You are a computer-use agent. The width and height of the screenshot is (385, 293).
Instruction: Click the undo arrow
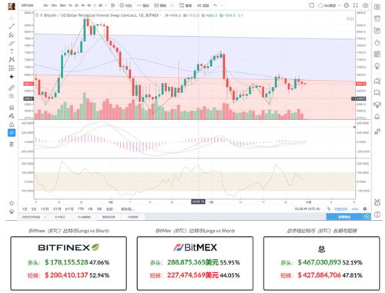click(216, 5)
